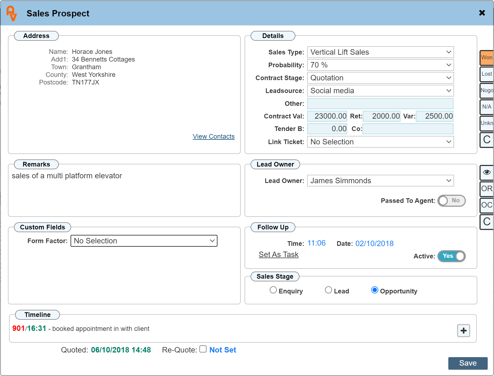Click the postcode TN177JX
Viewport: 494px width, 376px height.
[x=85, y=82]
